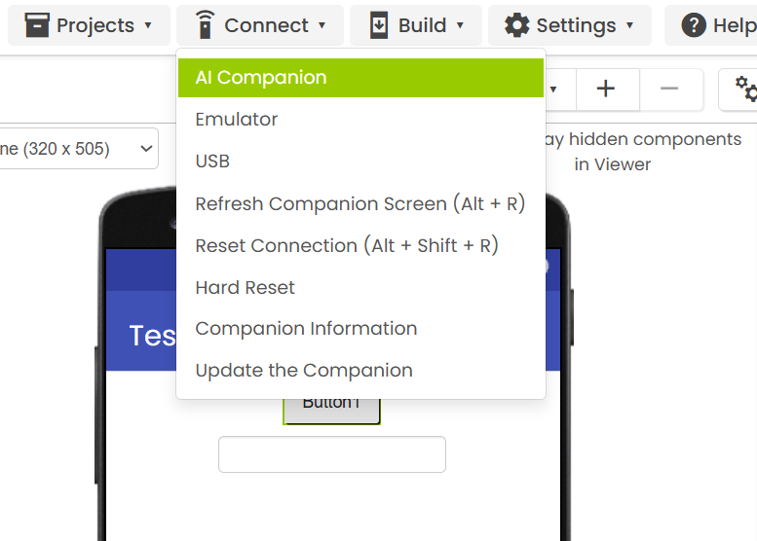
Task: Click the Settings gear icon in top menu
Action: point(517,25)
